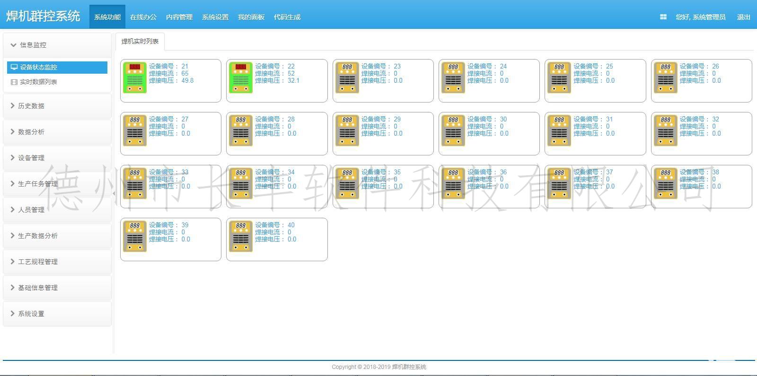Open the 代码生成 top menu
This screenshot has width=757, height=376.
[x=287, y=17]
